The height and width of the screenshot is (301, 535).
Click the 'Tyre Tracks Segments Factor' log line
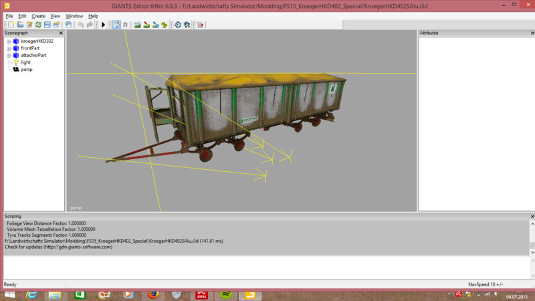click(46, 235)
